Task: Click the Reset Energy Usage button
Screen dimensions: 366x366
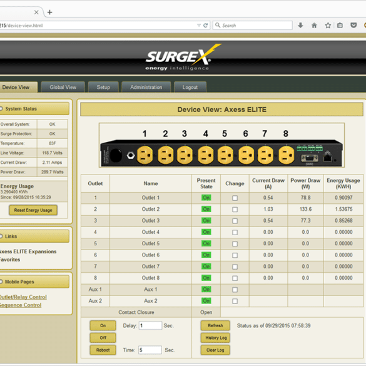Action: [33, 210]
